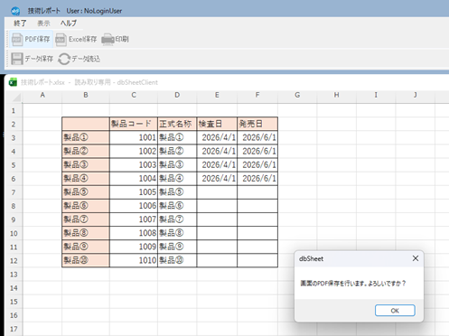Click the PDF保存 toolbar icon
Screen dimensions: 449x336
[17, 39]
